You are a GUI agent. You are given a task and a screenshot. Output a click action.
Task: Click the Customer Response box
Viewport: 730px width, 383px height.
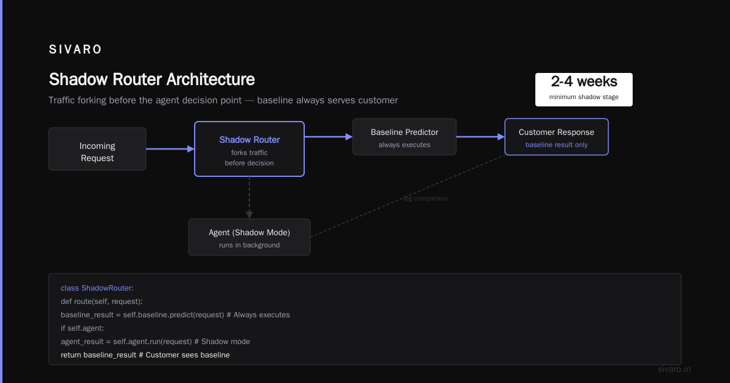(x=557, y=137)
